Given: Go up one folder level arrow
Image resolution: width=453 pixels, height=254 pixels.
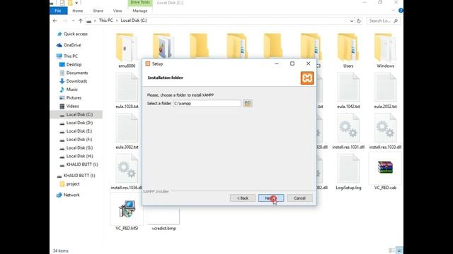Looking at the screenshot, I should (81, 20).
